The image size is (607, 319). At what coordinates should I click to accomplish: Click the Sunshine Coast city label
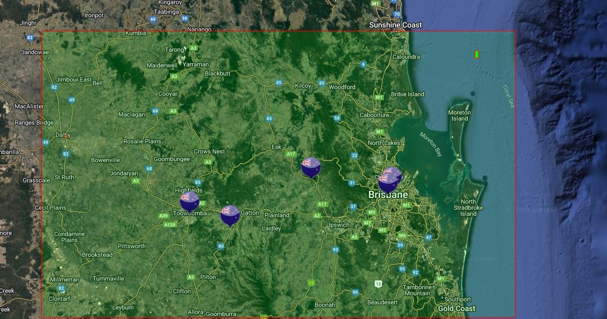(395, 25)
